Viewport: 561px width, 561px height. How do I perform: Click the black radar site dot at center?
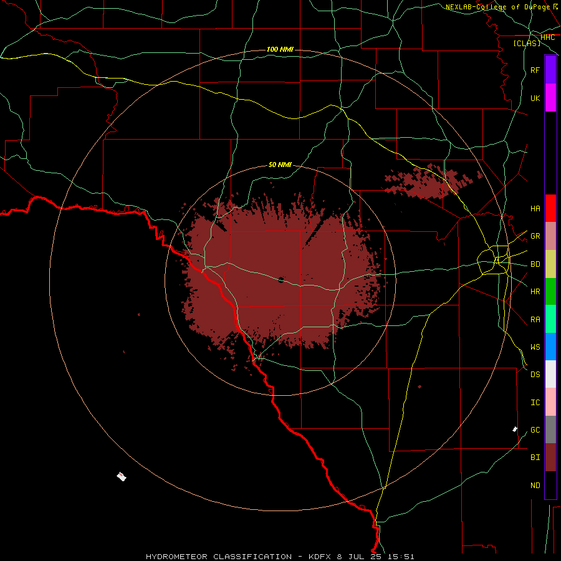coord(281,280)
